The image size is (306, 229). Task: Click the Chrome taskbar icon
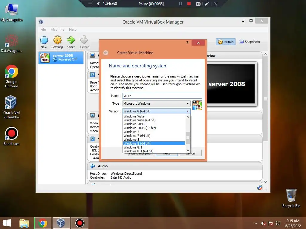coord(43,223)
